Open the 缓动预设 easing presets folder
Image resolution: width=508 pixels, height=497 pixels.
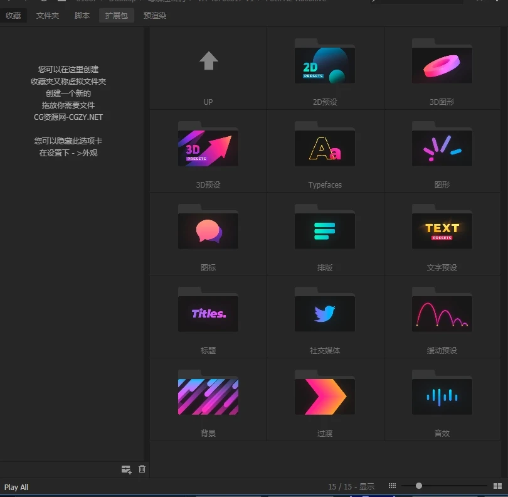point(442,313)
